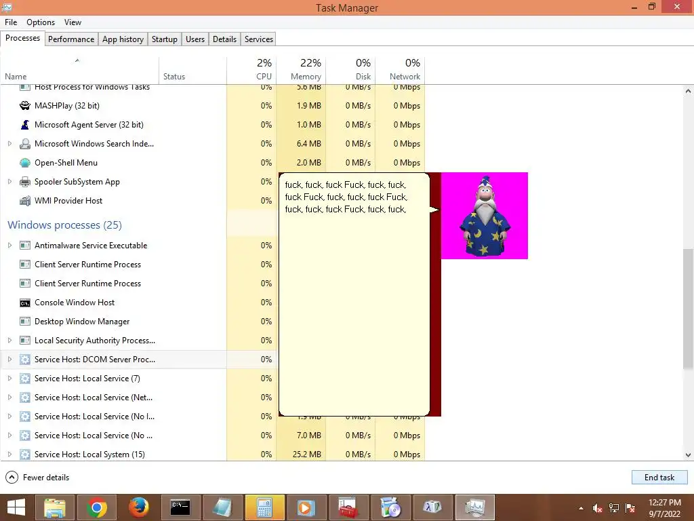Image resolution: width=694 pixels, height=521 pixels.
Task: Click the Action Center flag tray icon
Action: 630,508
